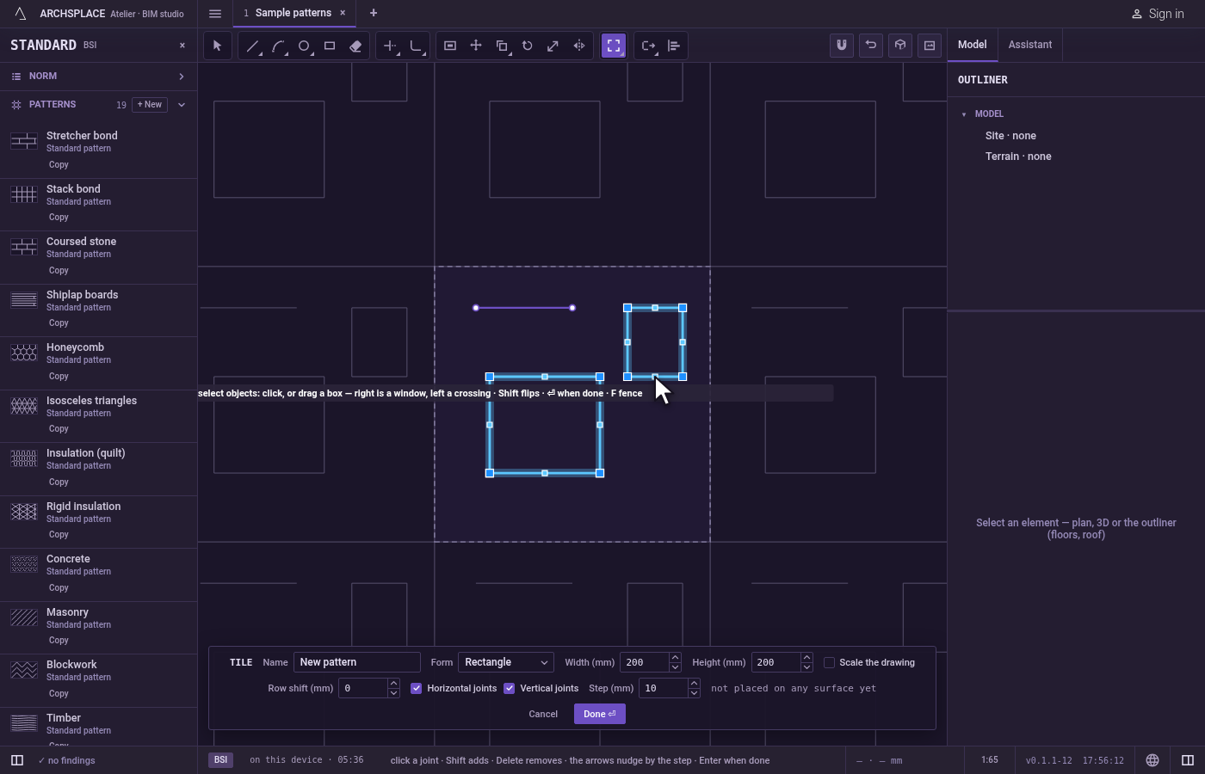Choose the Arc drawing tool
This screenshot has width=1205, height=774.
point(278,46)
